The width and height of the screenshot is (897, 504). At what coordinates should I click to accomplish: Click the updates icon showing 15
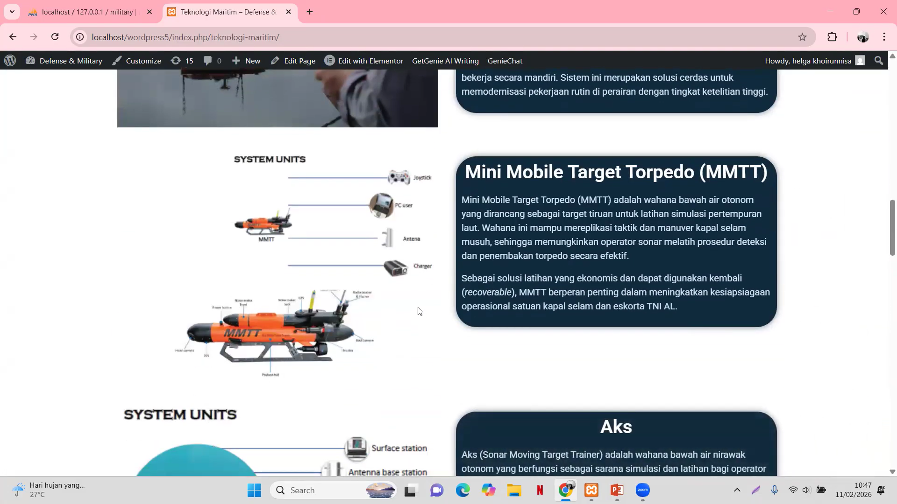pyautogui.click(x=182, y=61)
